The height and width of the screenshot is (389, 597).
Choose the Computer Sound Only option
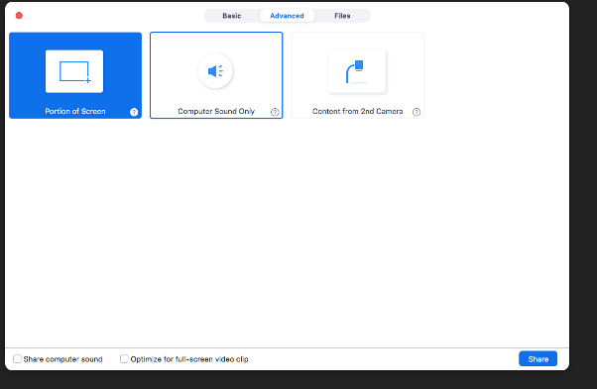tap(216, 75)
